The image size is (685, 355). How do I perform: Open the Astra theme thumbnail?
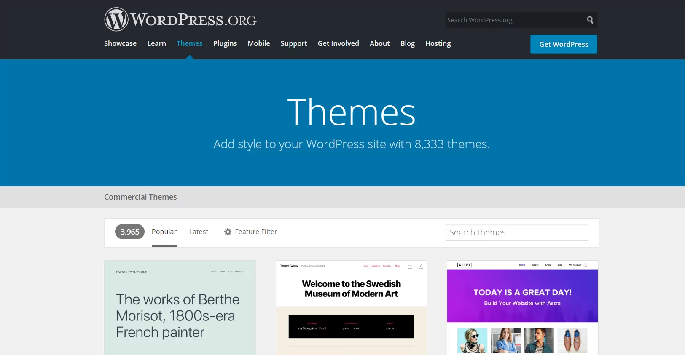(x=522, y=307)
